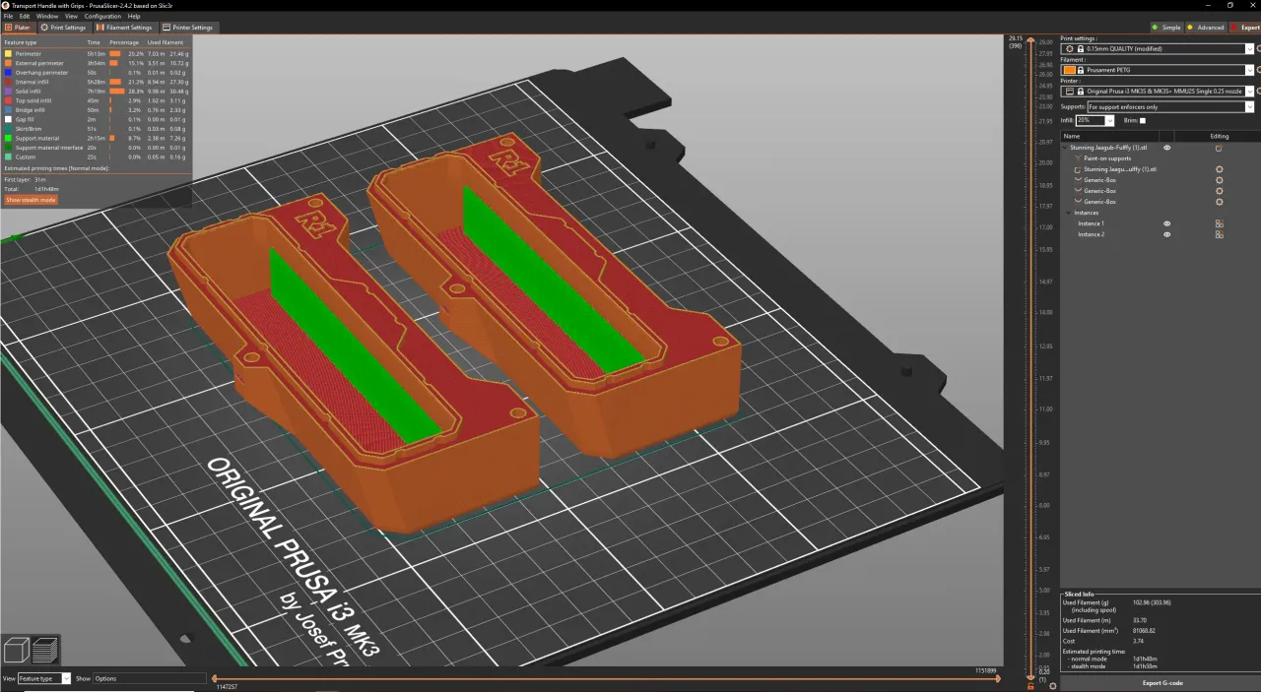Screen dimensions: 1261x692
Task: Select the Expert mode radio button
Action: tap(1235, 28)
